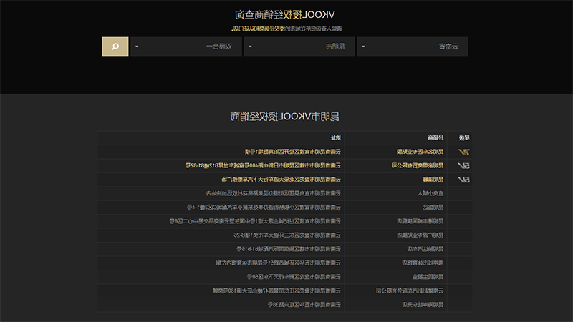The image size is (573, 322).
Task: Select dealer name 昆明名车匠专业贴膜
Action: [x=420, y=152]
